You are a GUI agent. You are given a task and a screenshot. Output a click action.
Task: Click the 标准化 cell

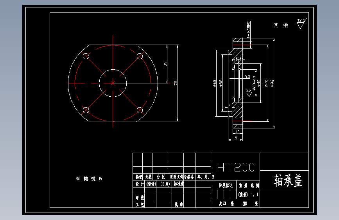179,184
